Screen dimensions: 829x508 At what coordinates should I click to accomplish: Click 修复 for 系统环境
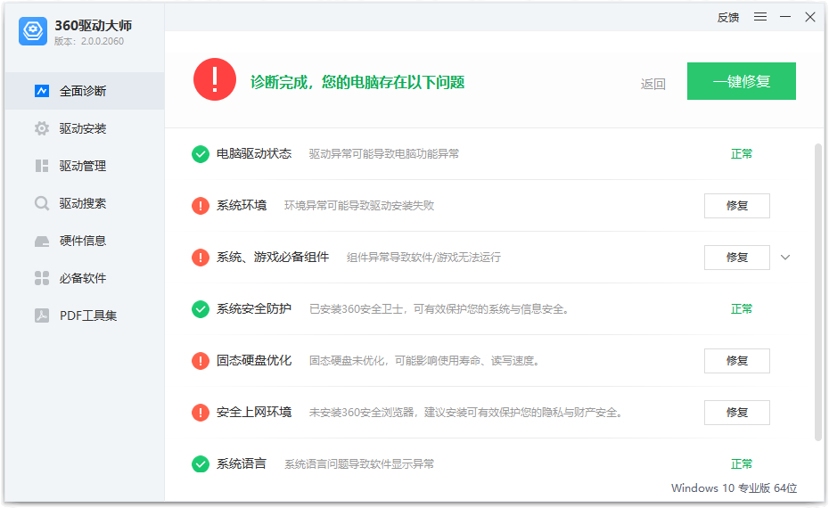click(736, 206)
